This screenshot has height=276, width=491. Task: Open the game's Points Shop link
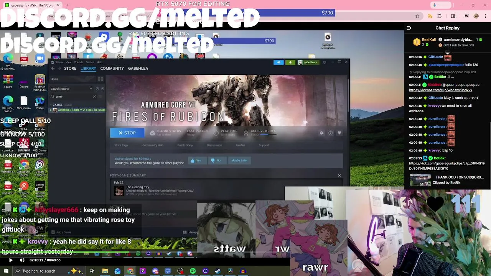coord(185,145)
